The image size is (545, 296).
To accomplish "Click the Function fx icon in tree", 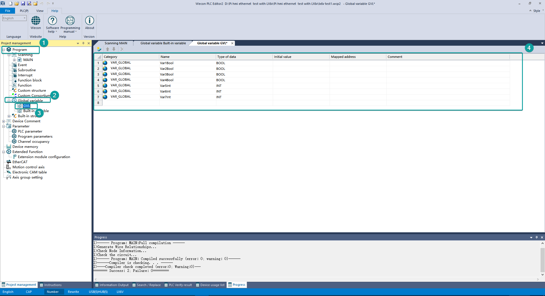I will pos(14,85).
